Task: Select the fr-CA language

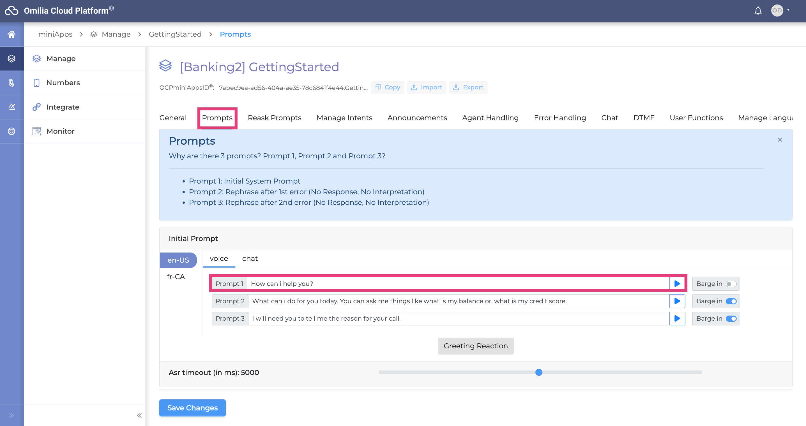Action: pyautogui.click(x=176, y=277)
